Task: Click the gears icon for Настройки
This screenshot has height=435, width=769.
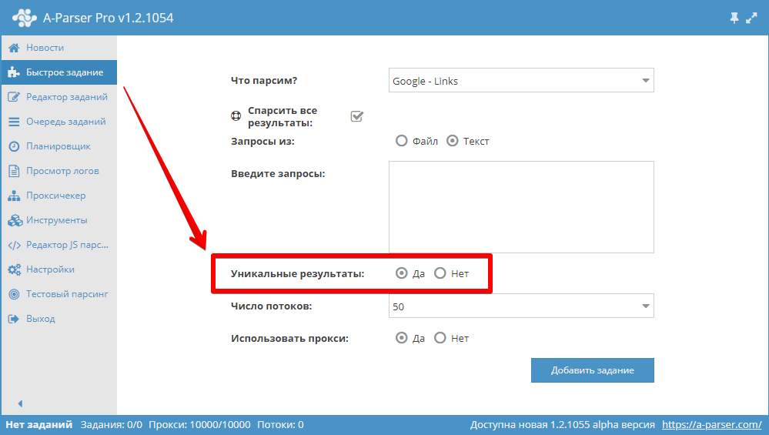Action: [14, 269]
